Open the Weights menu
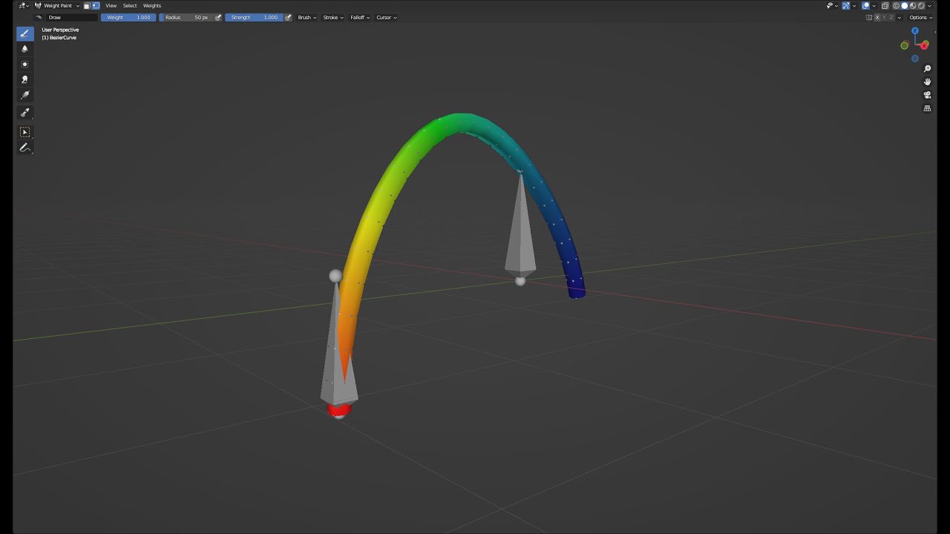The height and width of the screenshot is (534, 950). pyautogui.click(x=152, y=6)
